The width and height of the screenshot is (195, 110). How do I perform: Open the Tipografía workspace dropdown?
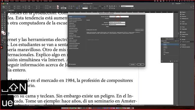click(179, 3)
